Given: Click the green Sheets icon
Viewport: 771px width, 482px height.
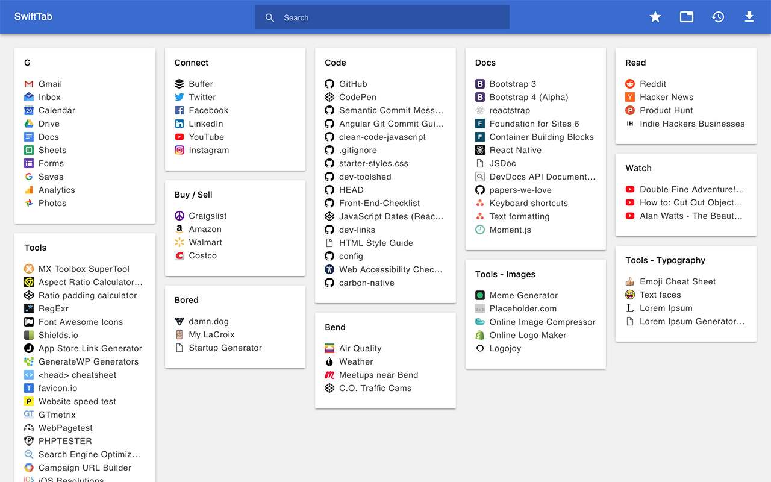Looking at the screenshot, I should [29, 150].
